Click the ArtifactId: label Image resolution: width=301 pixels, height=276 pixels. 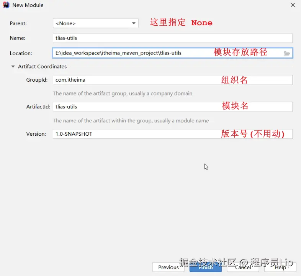[38, 107]
